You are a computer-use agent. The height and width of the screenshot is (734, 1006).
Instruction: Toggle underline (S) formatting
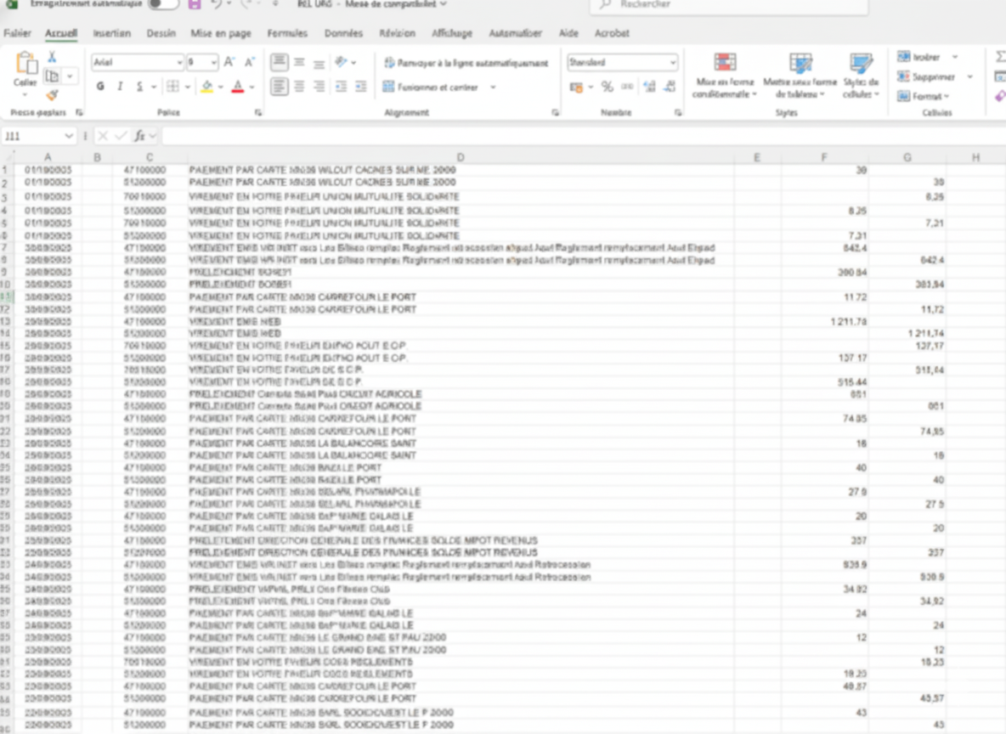pos(139,87)
